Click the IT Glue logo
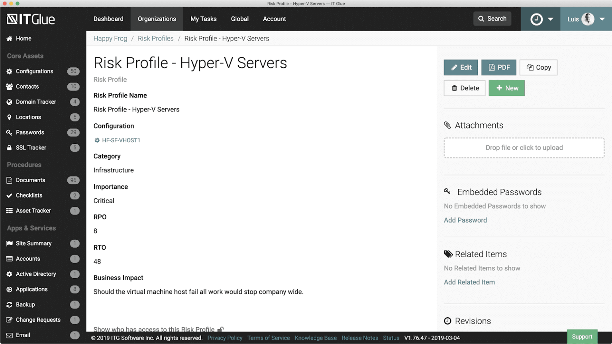 coord(31,19)
